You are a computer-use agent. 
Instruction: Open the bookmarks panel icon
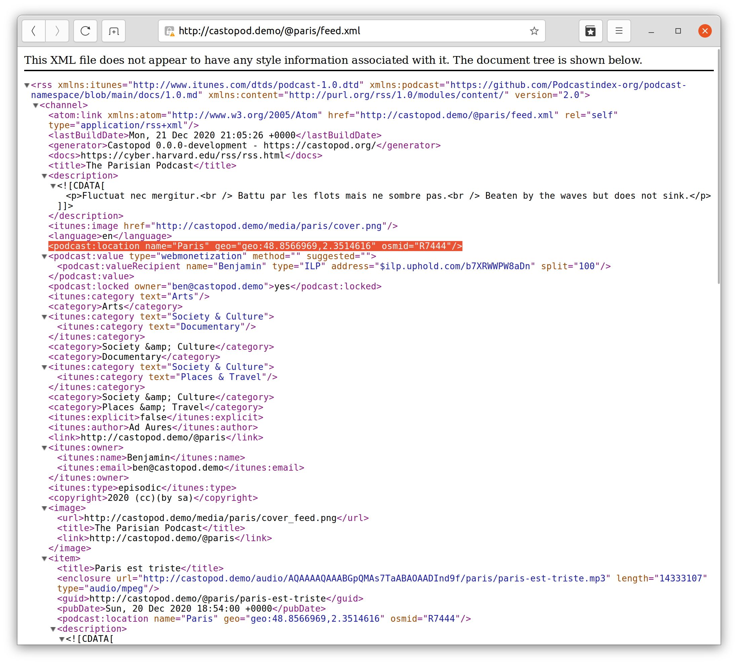(590, 31)
